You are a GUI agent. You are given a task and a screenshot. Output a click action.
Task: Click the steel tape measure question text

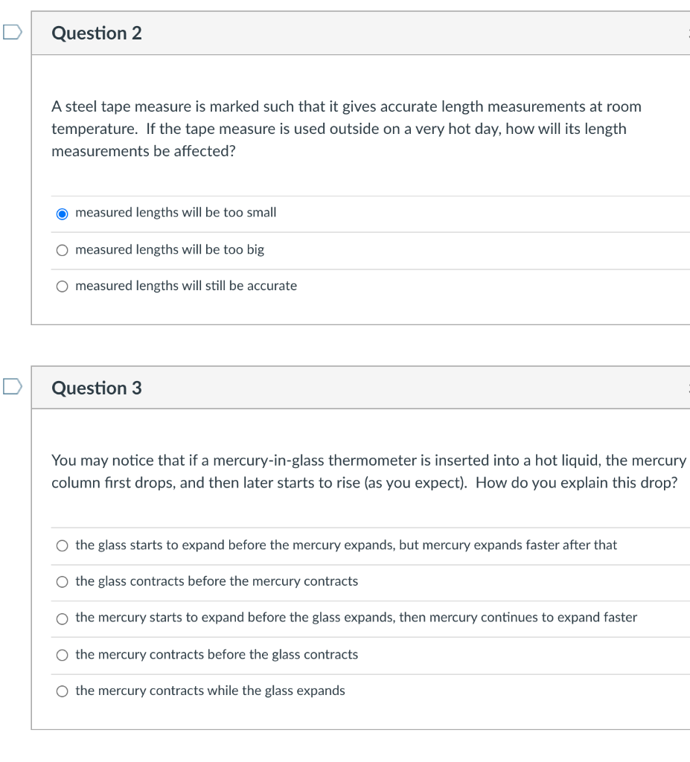pyautogui.click(x=346, y=129)
